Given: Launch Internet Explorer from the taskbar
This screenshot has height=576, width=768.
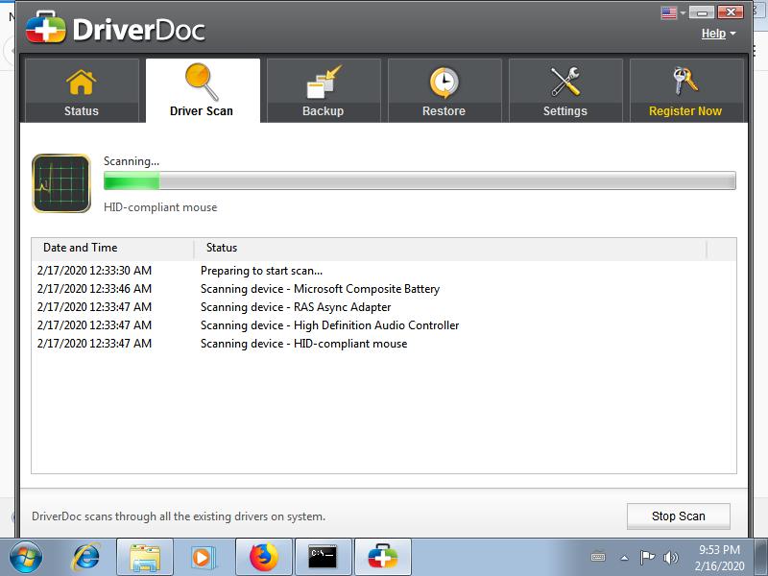Looking at the screenshot, I should (x=85, y=558).
